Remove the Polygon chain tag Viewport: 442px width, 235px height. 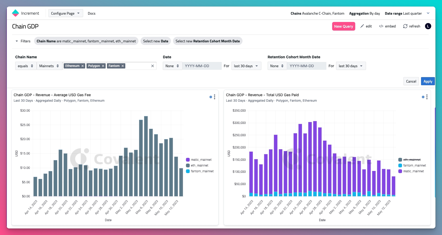[103, 66]
